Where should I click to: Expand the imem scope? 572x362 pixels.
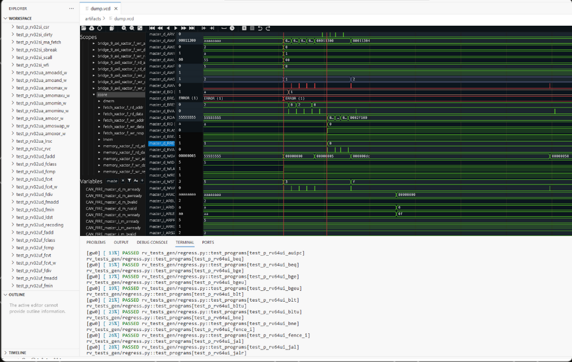coord(99,139)
